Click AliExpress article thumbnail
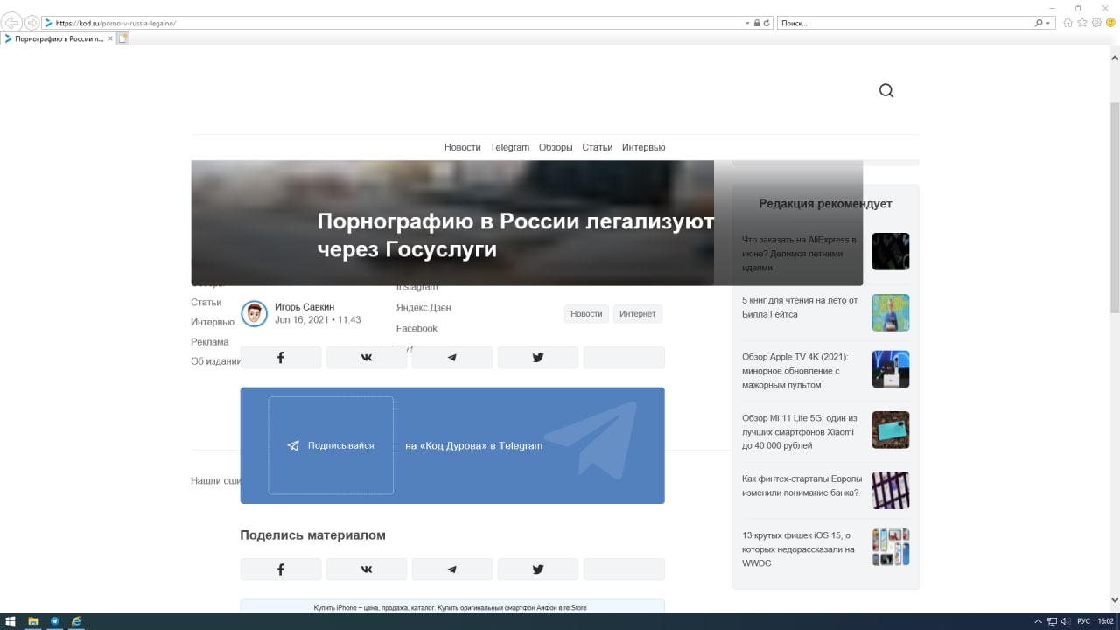 click(891, 251)
